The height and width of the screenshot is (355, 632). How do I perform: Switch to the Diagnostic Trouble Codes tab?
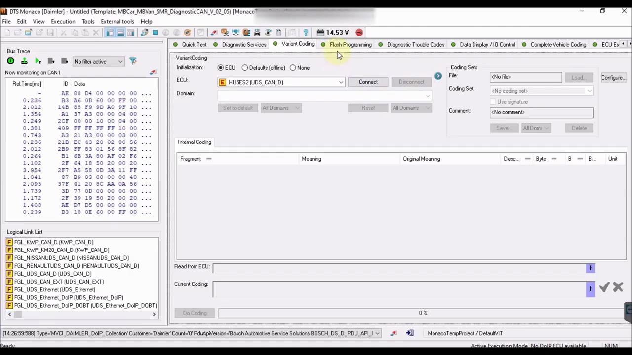[x=411, y=45]
